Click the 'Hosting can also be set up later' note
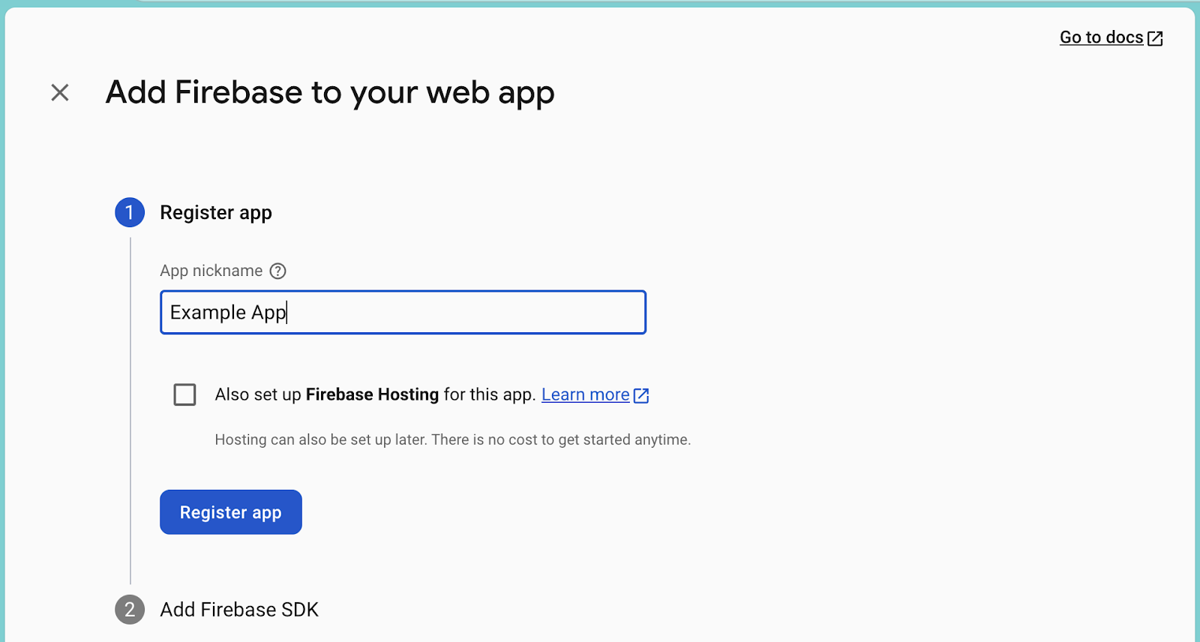 [x=453, y=439]
